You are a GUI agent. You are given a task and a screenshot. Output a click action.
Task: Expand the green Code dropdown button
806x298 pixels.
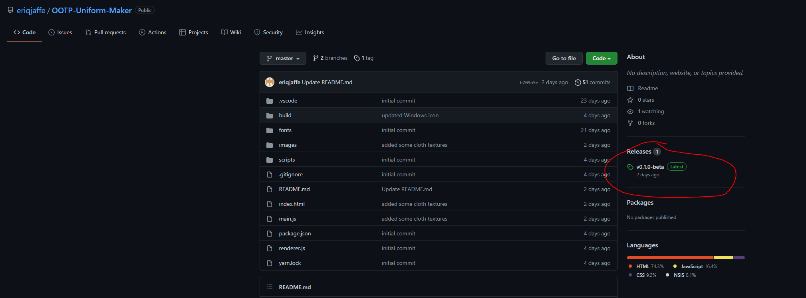601,58
